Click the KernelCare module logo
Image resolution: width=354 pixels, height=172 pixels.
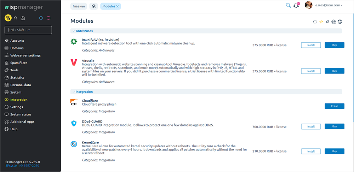point(74,144)
